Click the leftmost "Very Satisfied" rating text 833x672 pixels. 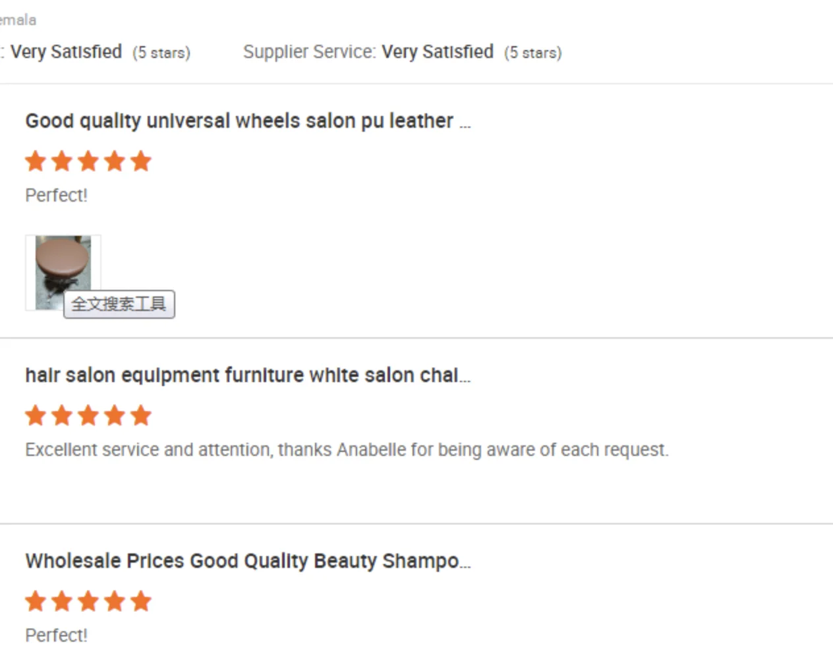click(x=66, y=52)
